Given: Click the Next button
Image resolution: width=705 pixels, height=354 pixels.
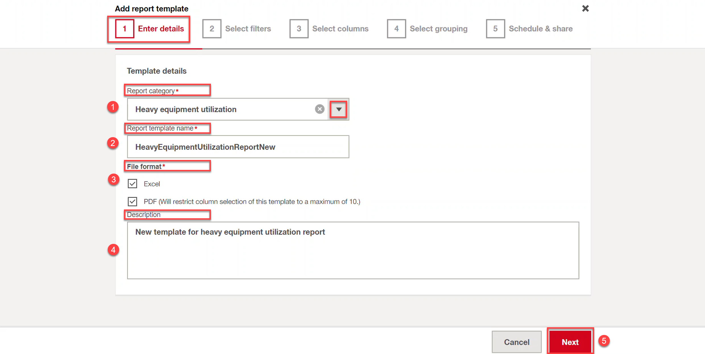Looking at the screenshot, I should (x=570, y=342).
